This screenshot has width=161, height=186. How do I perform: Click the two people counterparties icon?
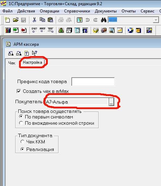tap(85, 30)
